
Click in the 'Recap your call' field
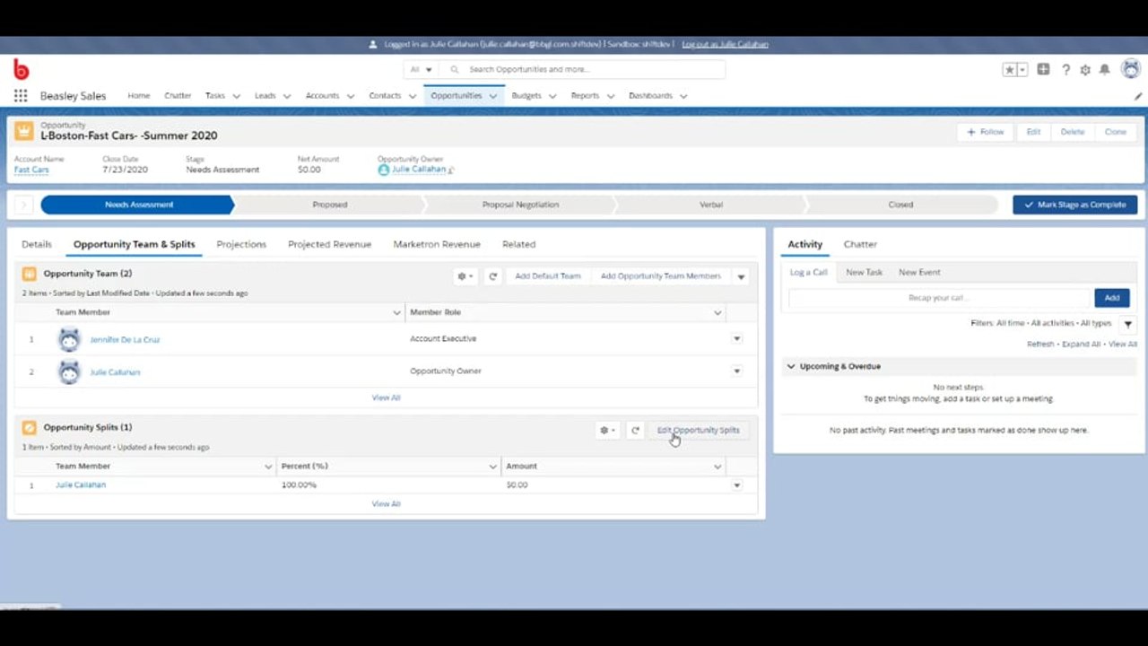(939, 298)
